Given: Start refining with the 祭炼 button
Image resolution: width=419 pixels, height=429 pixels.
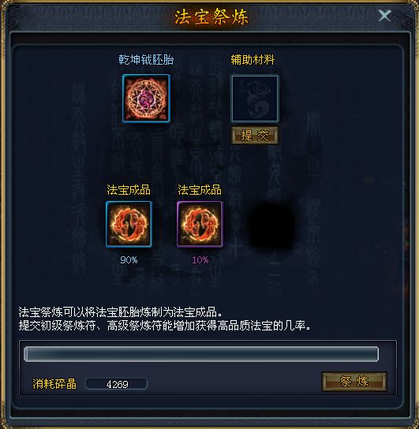Looking at the screenshot, I should click(x=354, y=382).
